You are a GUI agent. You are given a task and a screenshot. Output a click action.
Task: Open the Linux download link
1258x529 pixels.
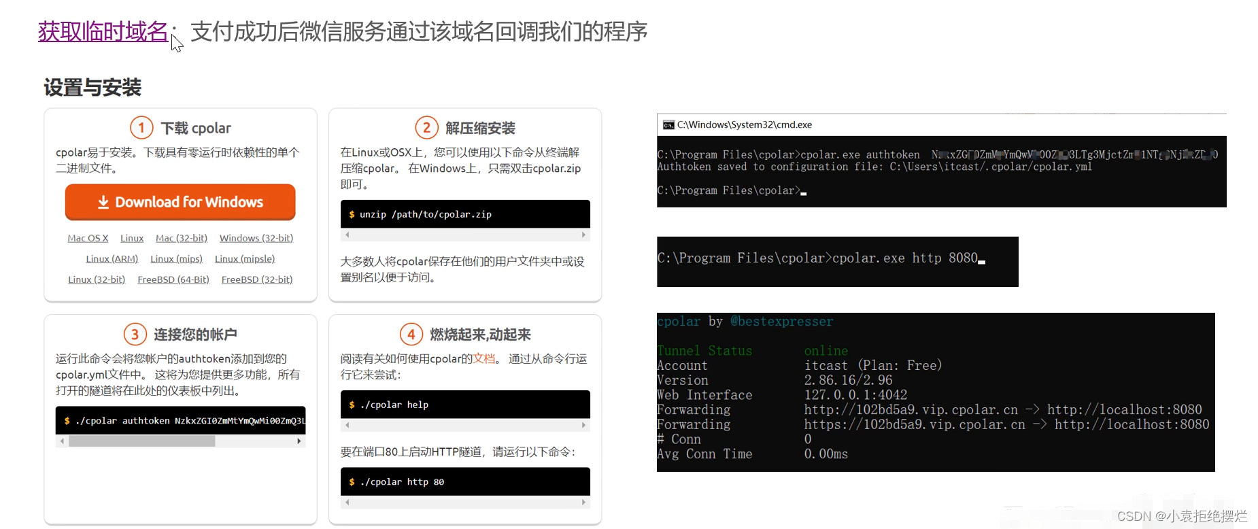click(x=132, y=238)
